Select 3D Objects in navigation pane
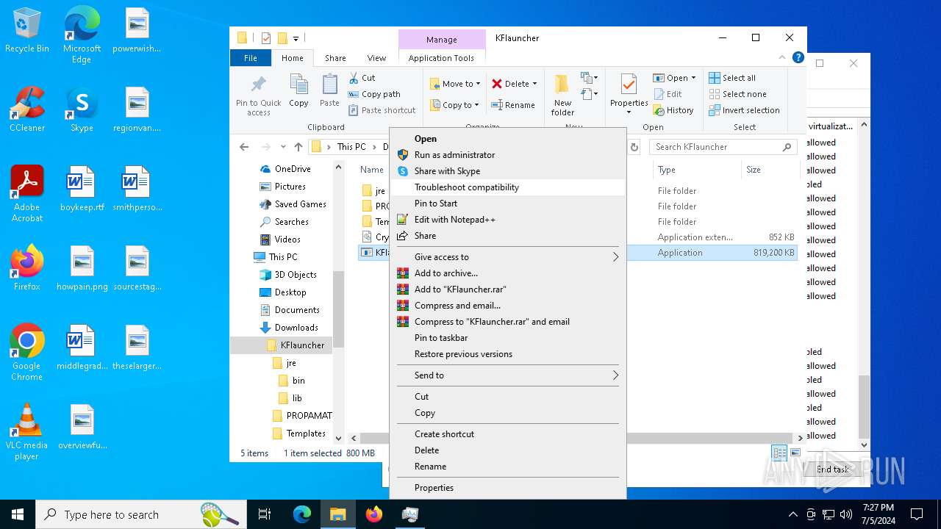 [x=288, y=275]
